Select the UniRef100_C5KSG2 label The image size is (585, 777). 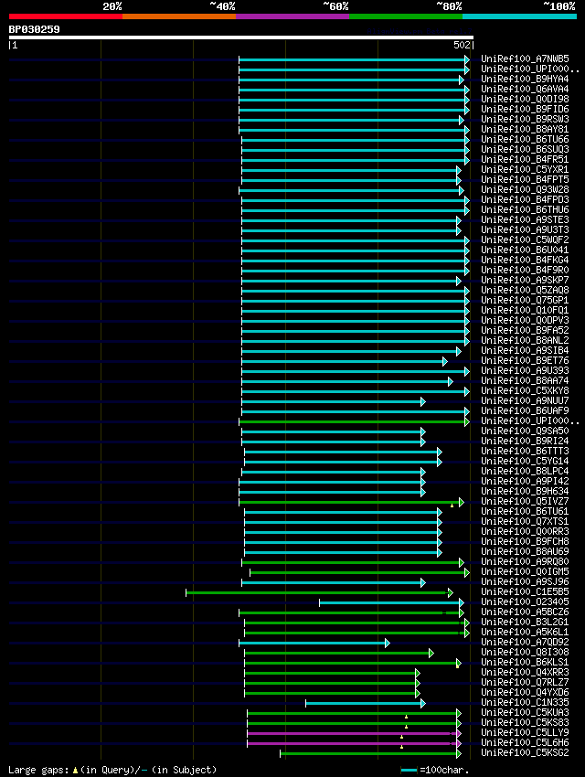[525, 752]
